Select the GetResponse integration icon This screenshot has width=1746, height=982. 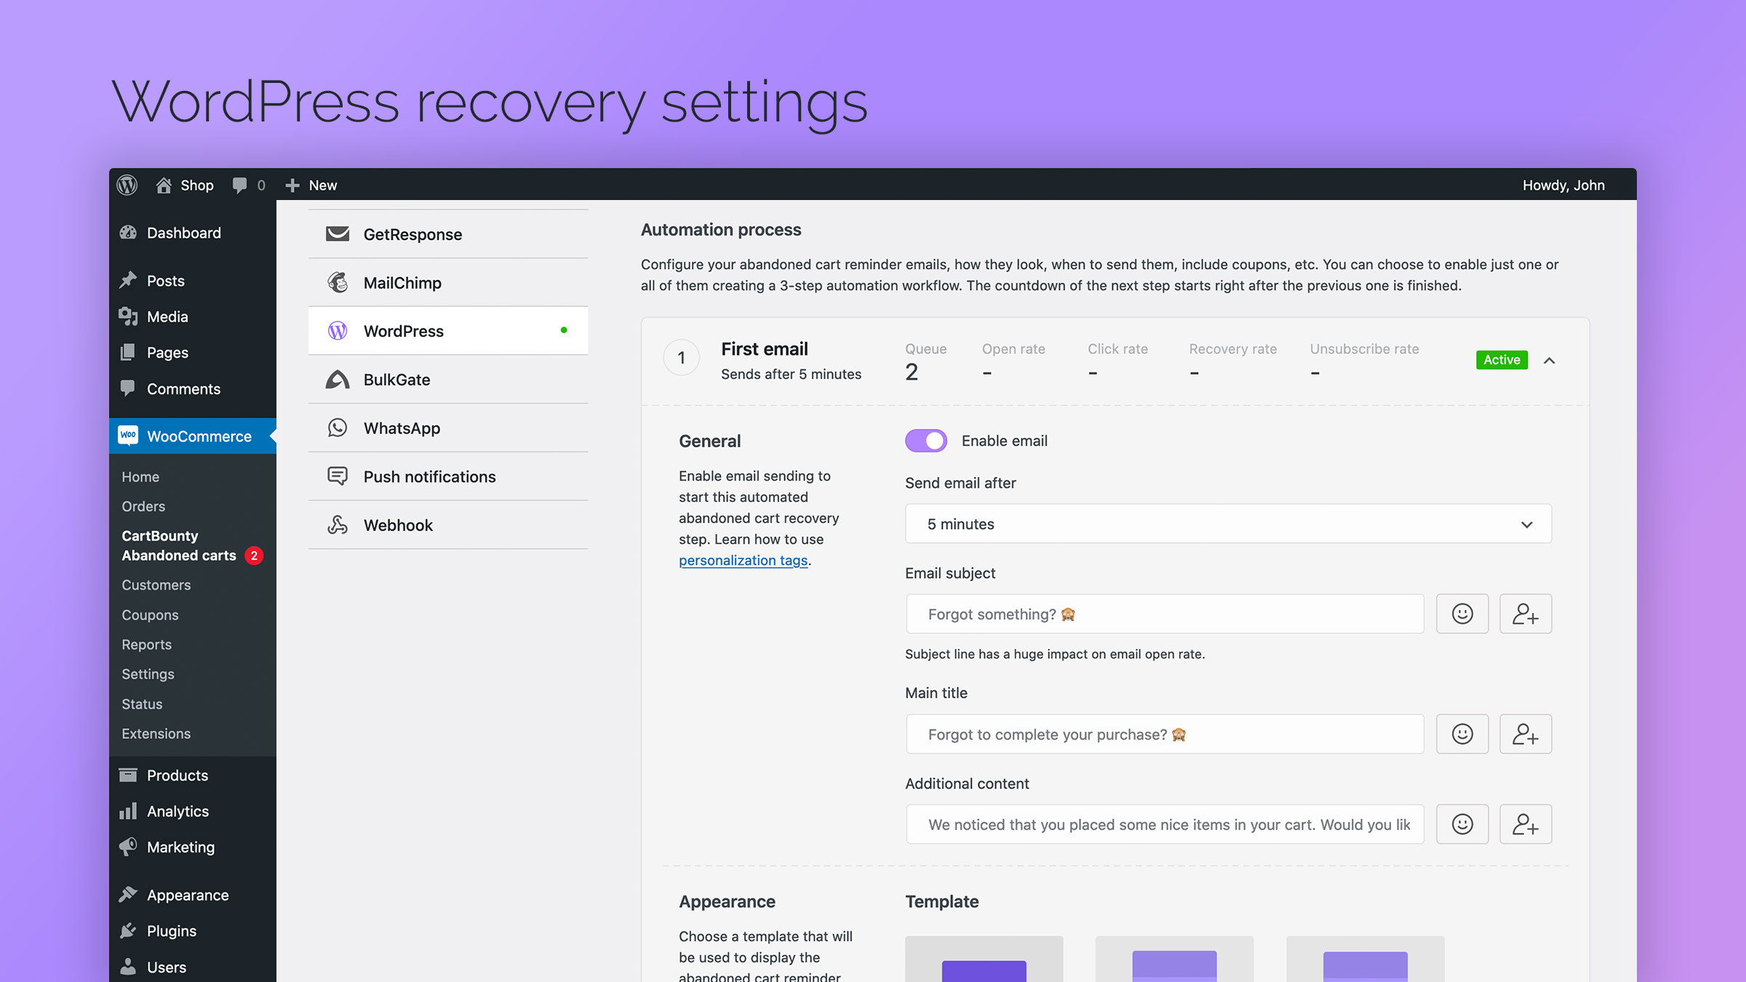point(338,234)
